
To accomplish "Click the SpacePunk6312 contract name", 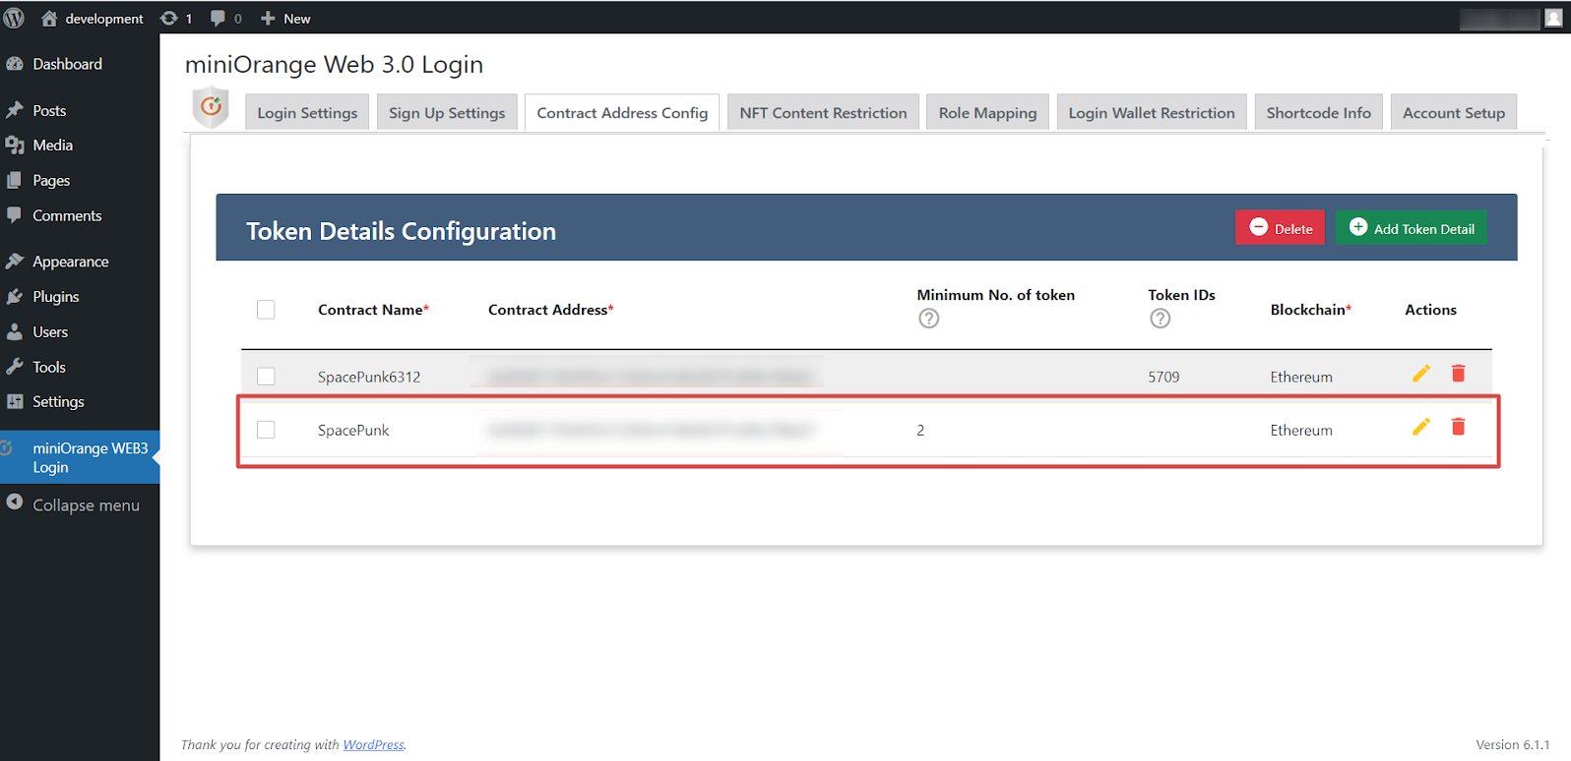I will pyautogui.click(x=369, y=377).
